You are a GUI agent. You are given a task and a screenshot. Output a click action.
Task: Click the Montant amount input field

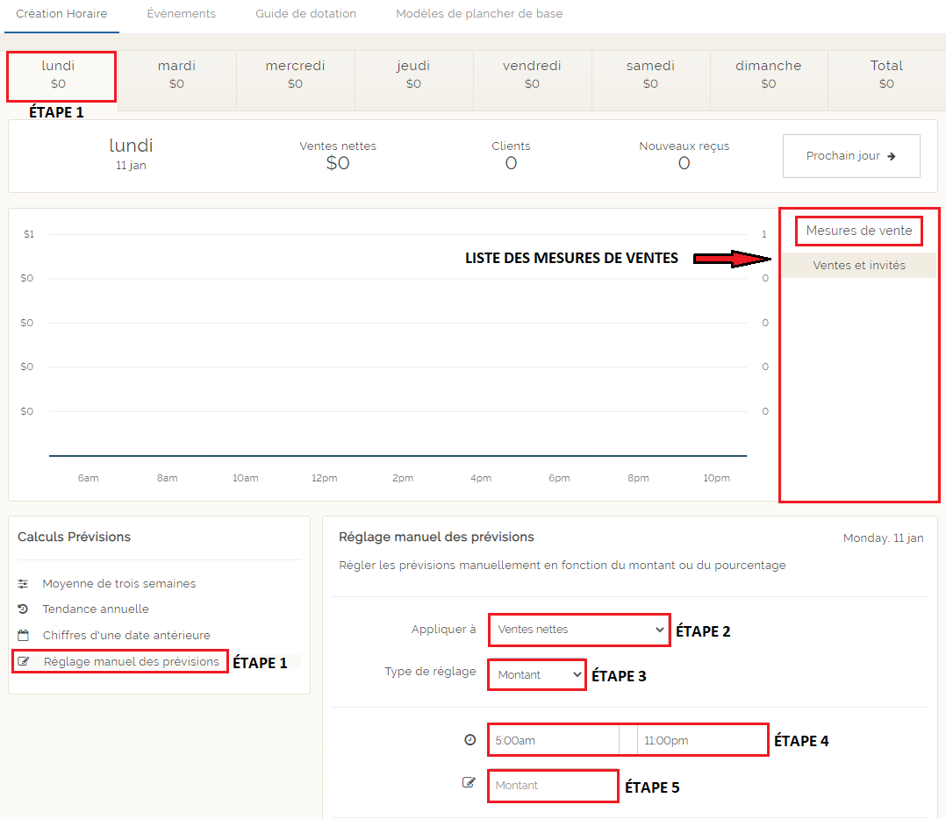(x=553, y=785)
